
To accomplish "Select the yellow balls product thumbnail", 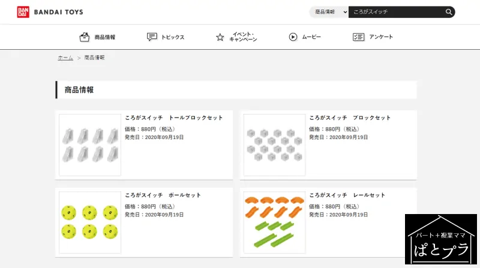I will [x=90, y=222].
